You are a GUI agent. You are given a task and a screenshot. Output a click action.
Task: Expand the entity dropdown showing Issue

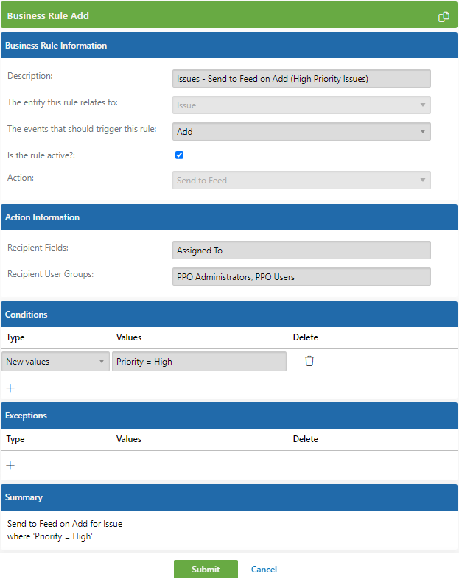pyautogui.click(x=301, y=105)
